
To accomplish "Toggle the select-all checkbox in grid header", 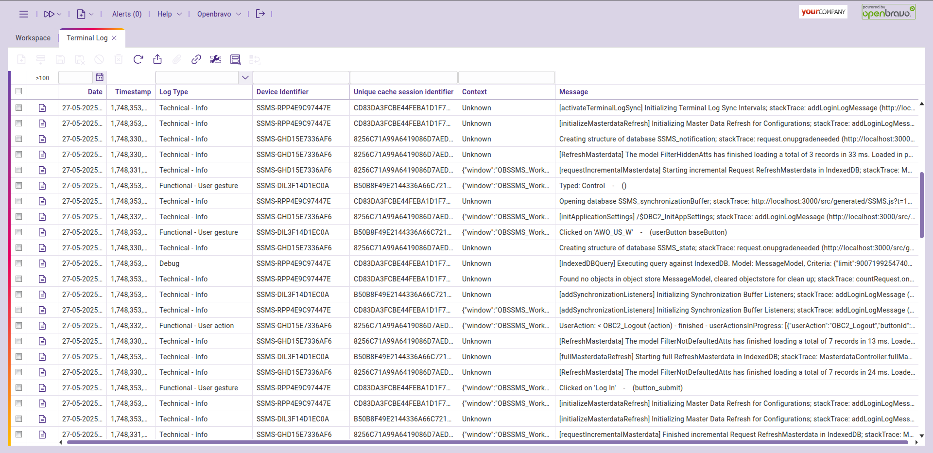I will 19,91.
